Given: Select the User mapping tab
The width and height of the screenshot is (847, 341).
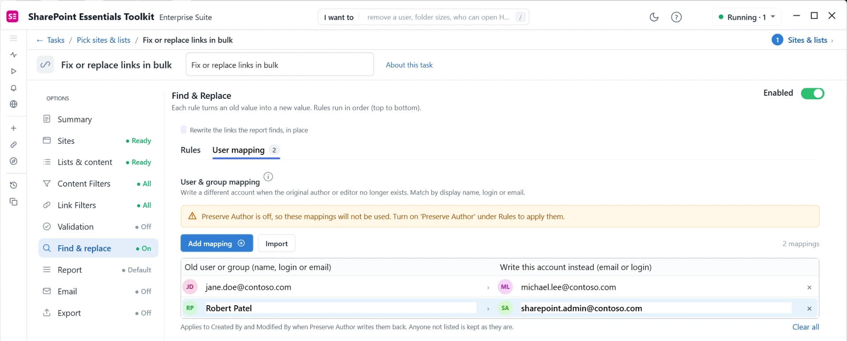Looking at the screenshot, I should [246, 150].
